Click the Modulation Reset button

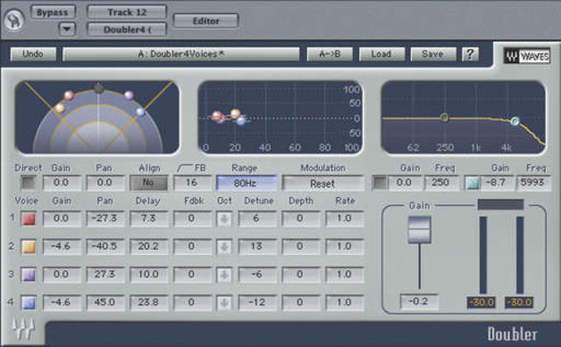click(323, 183)
